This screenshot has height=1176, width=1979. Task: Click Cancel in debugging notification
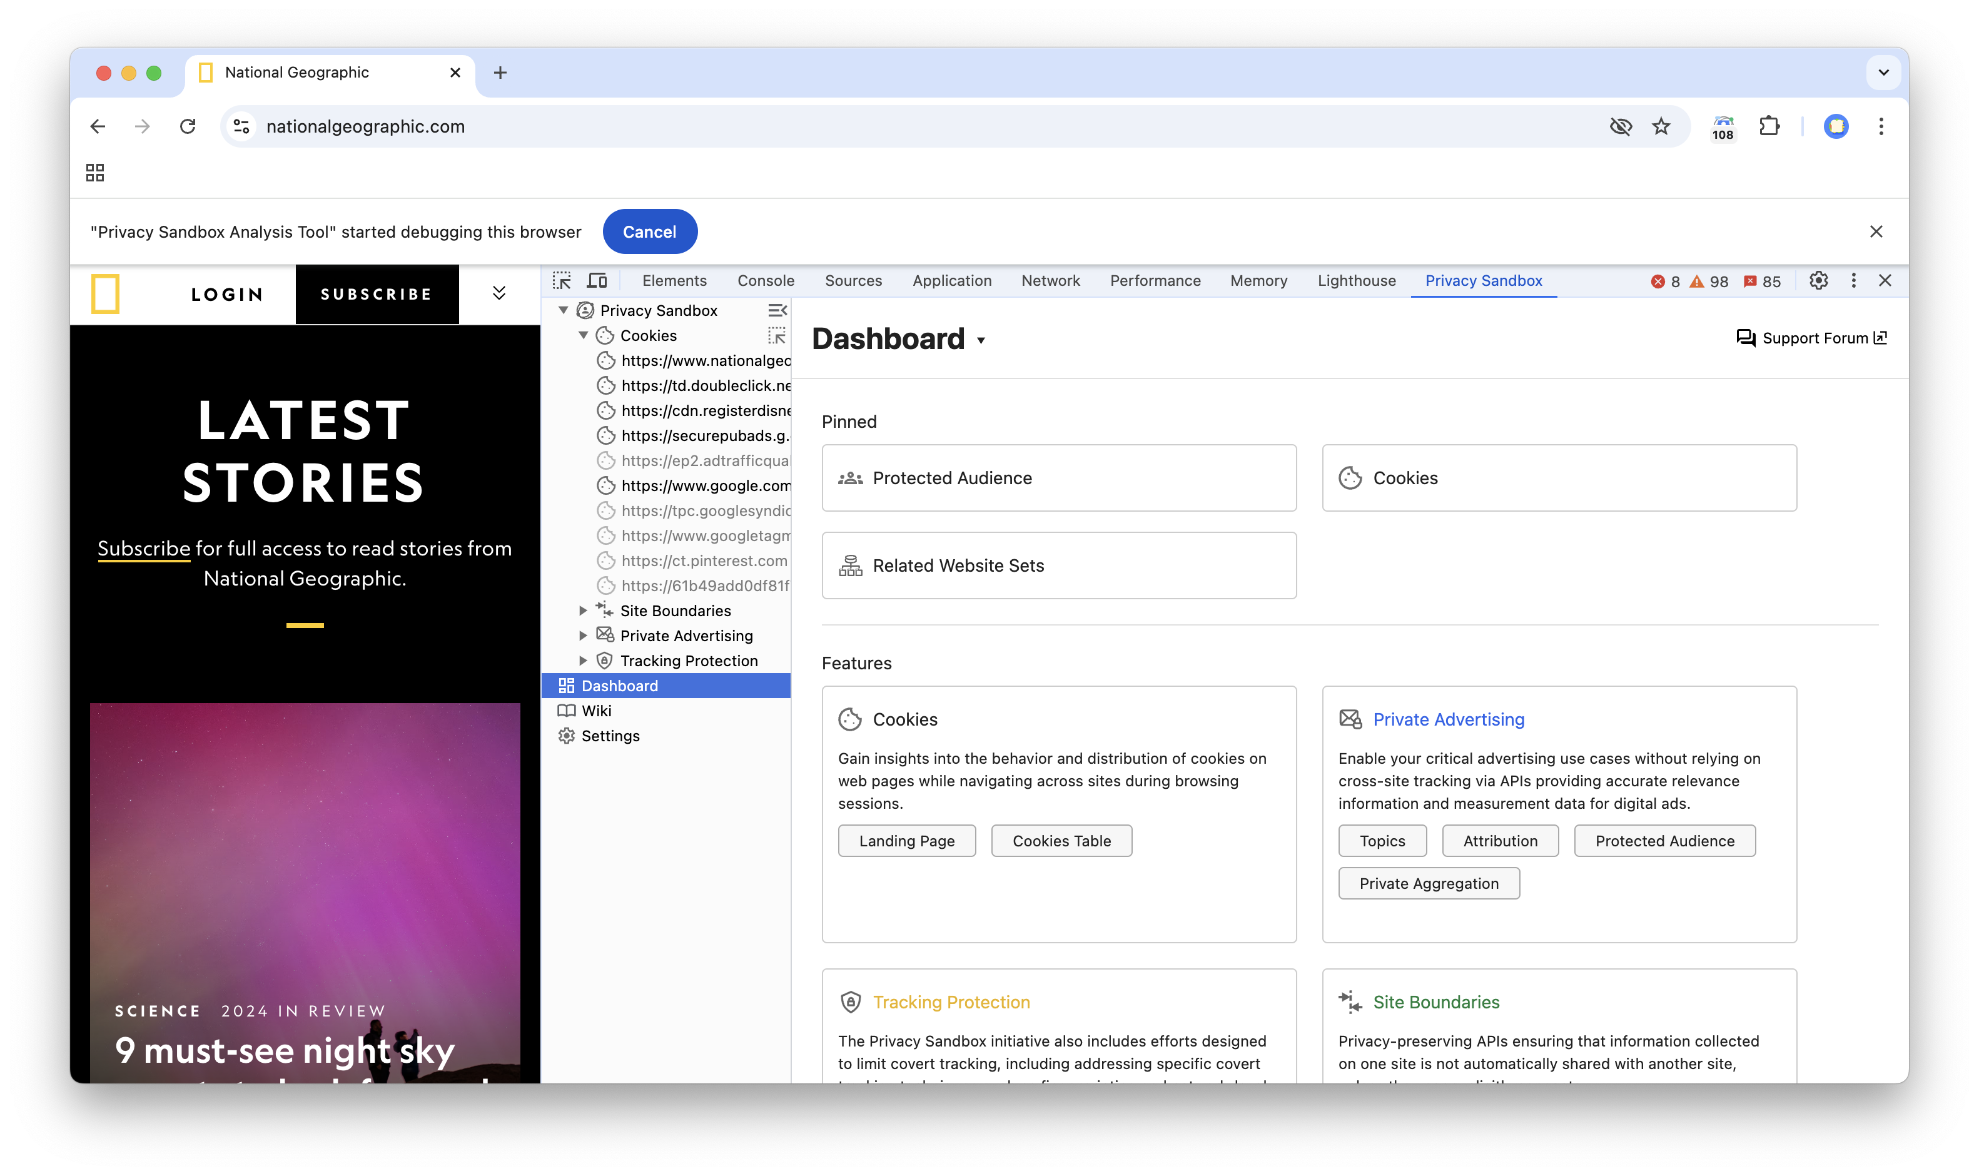point(650,231)
